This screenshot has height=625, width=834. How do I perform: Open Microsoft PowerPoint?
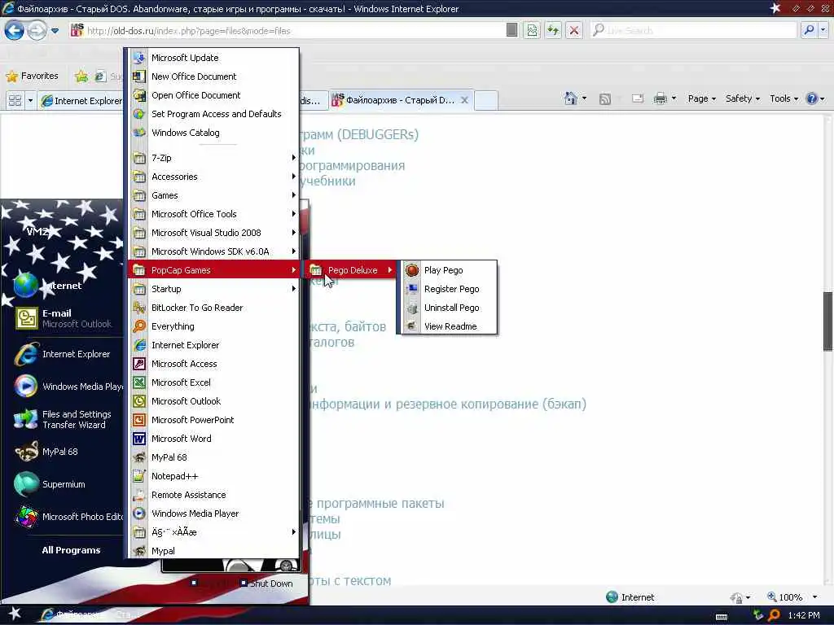click(x=214, y=420)
